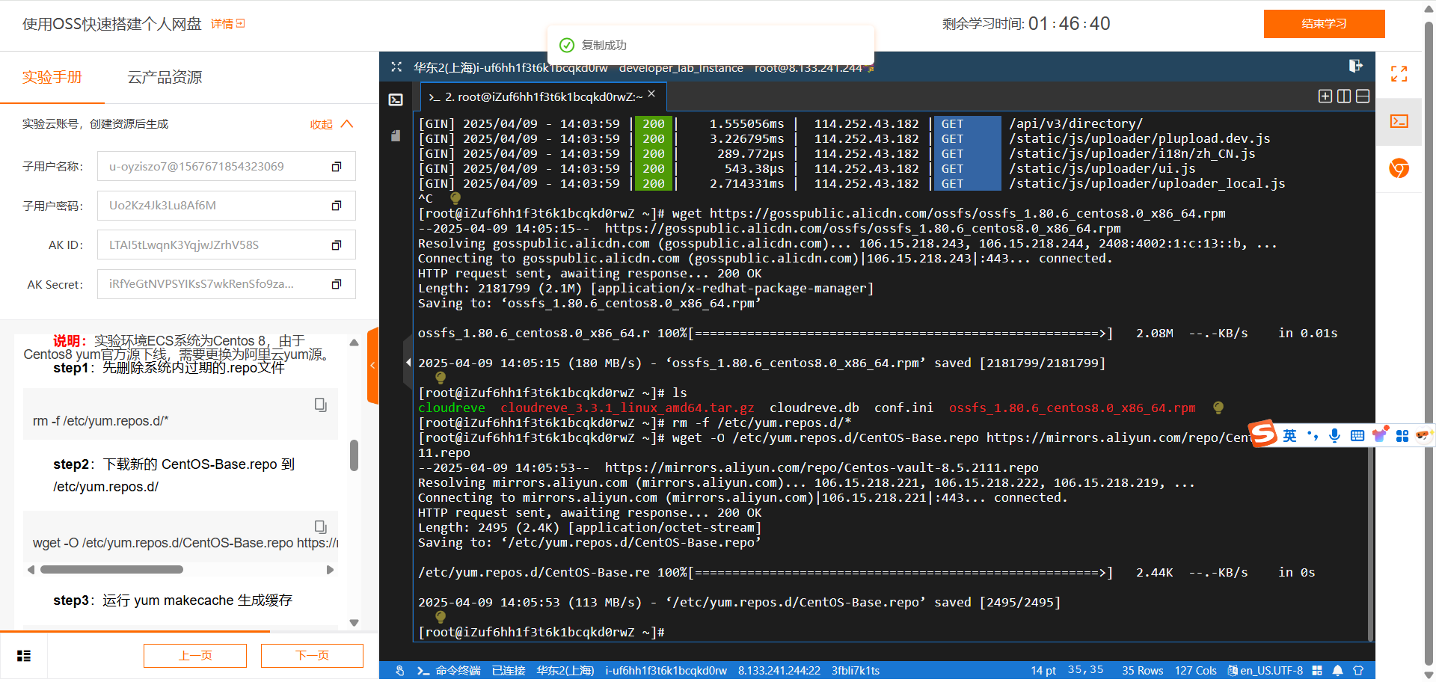The image size is (1436, 682).
Task: Click the notification bell in status bar
Action: [x=1337, y=671]
